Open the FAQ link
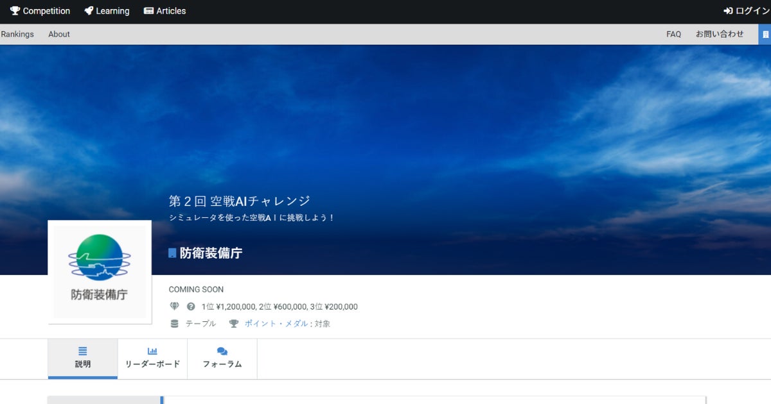The image size is (771, 404). click(x=673, y=34)
